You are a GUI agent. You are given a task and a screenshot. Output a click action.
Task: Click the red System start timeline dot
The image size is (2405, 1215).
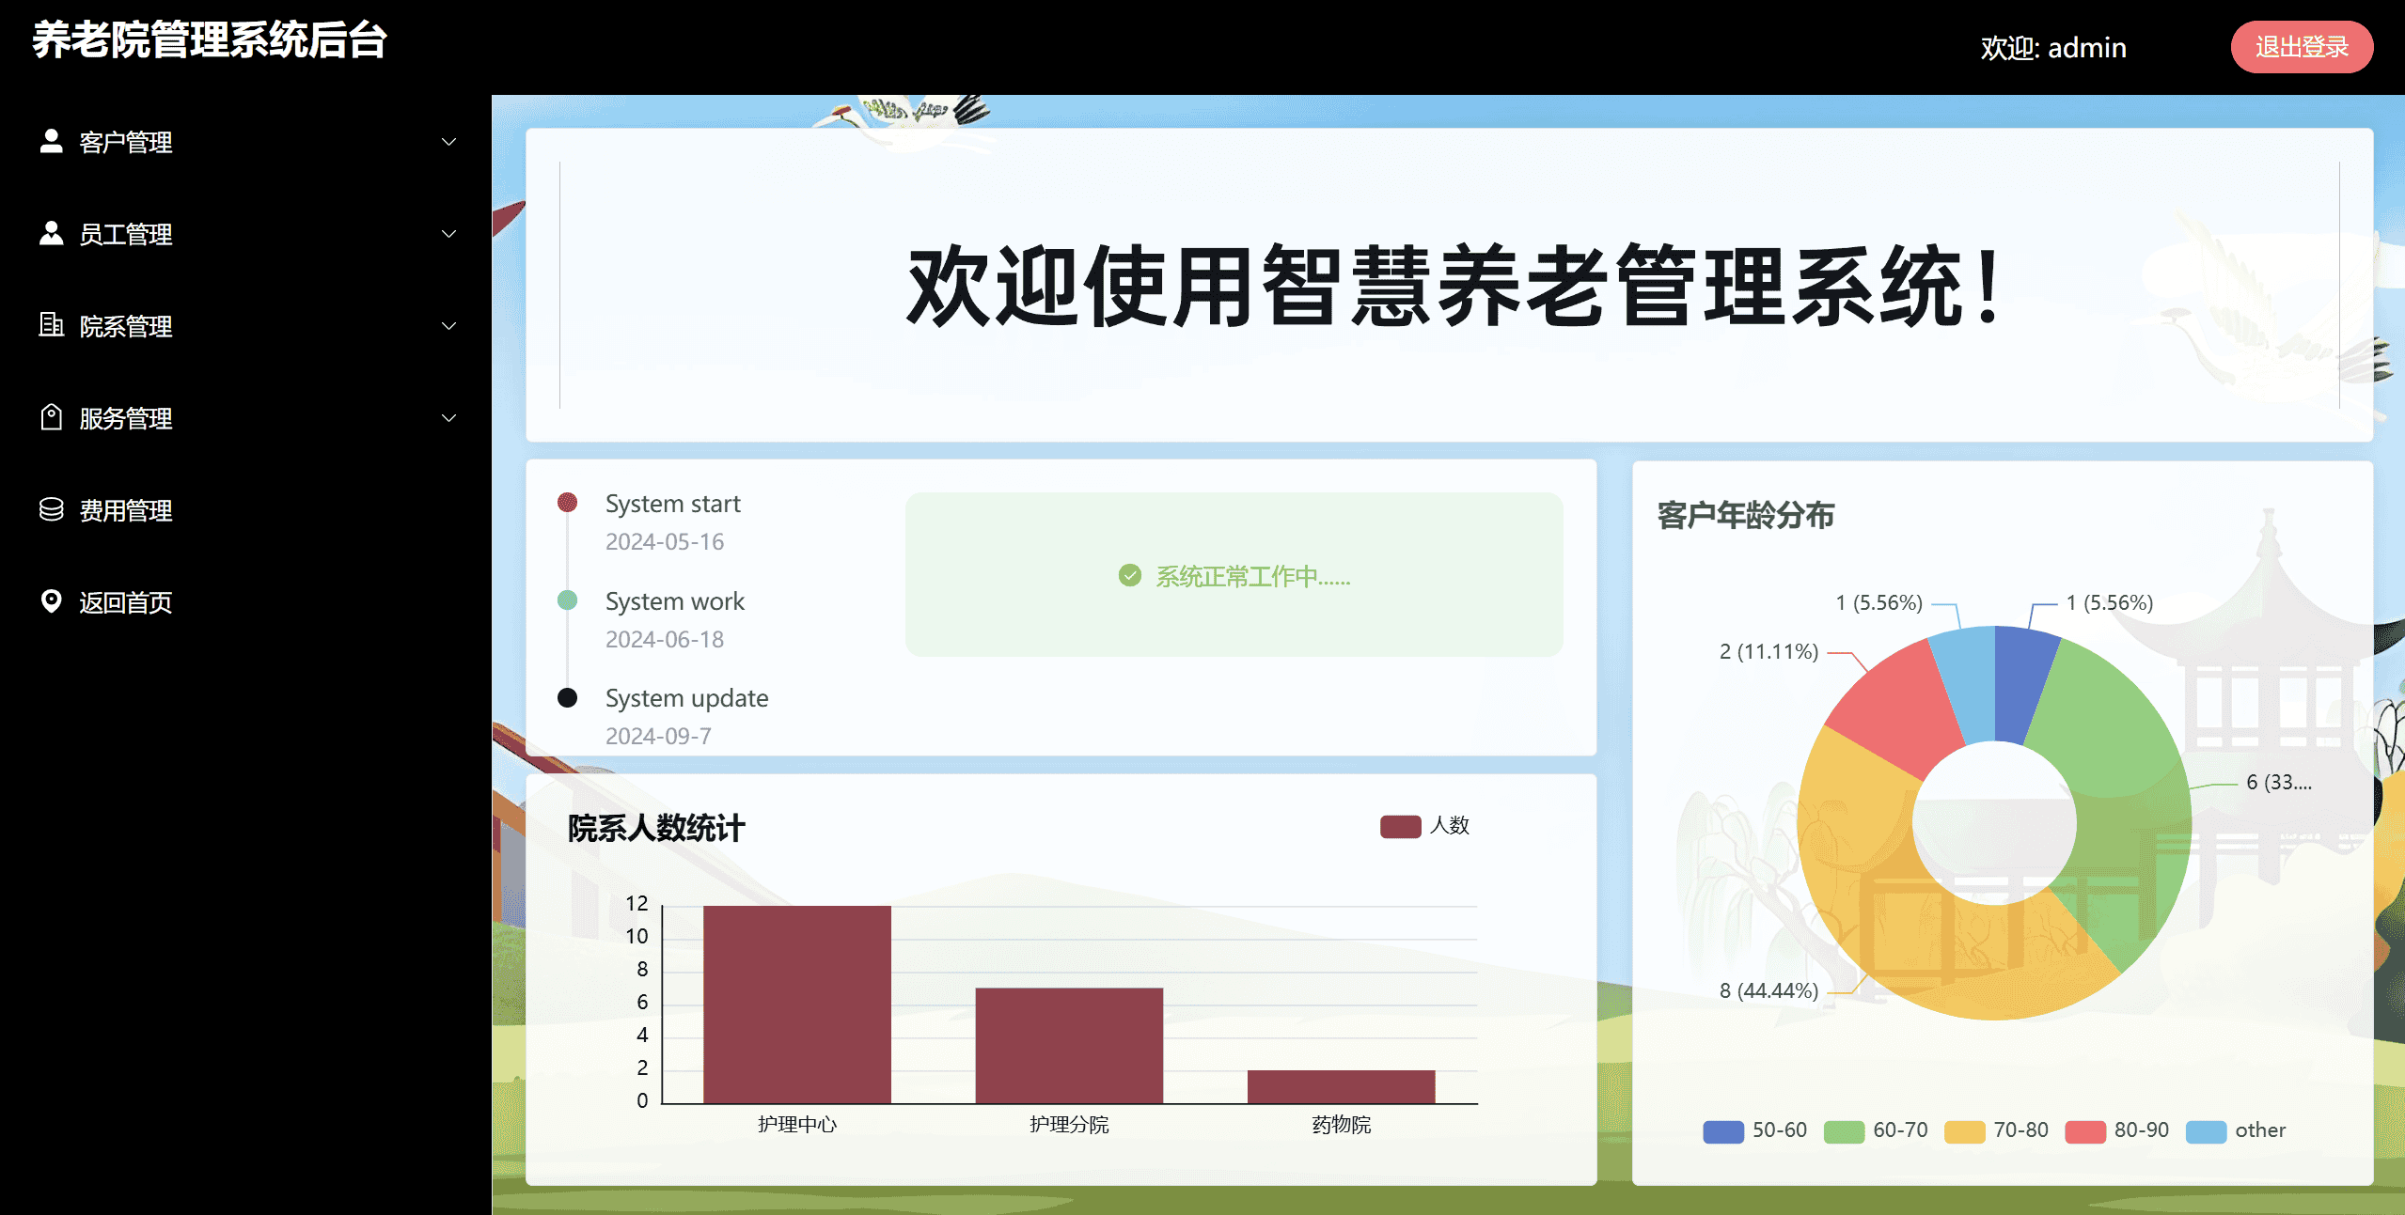(x=567, y=502)
